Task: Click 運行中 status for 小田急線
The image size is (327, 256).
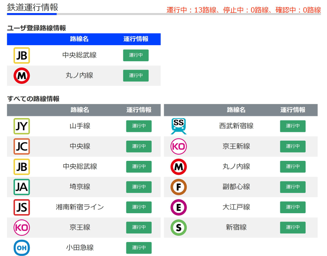Action: (139, 247)
